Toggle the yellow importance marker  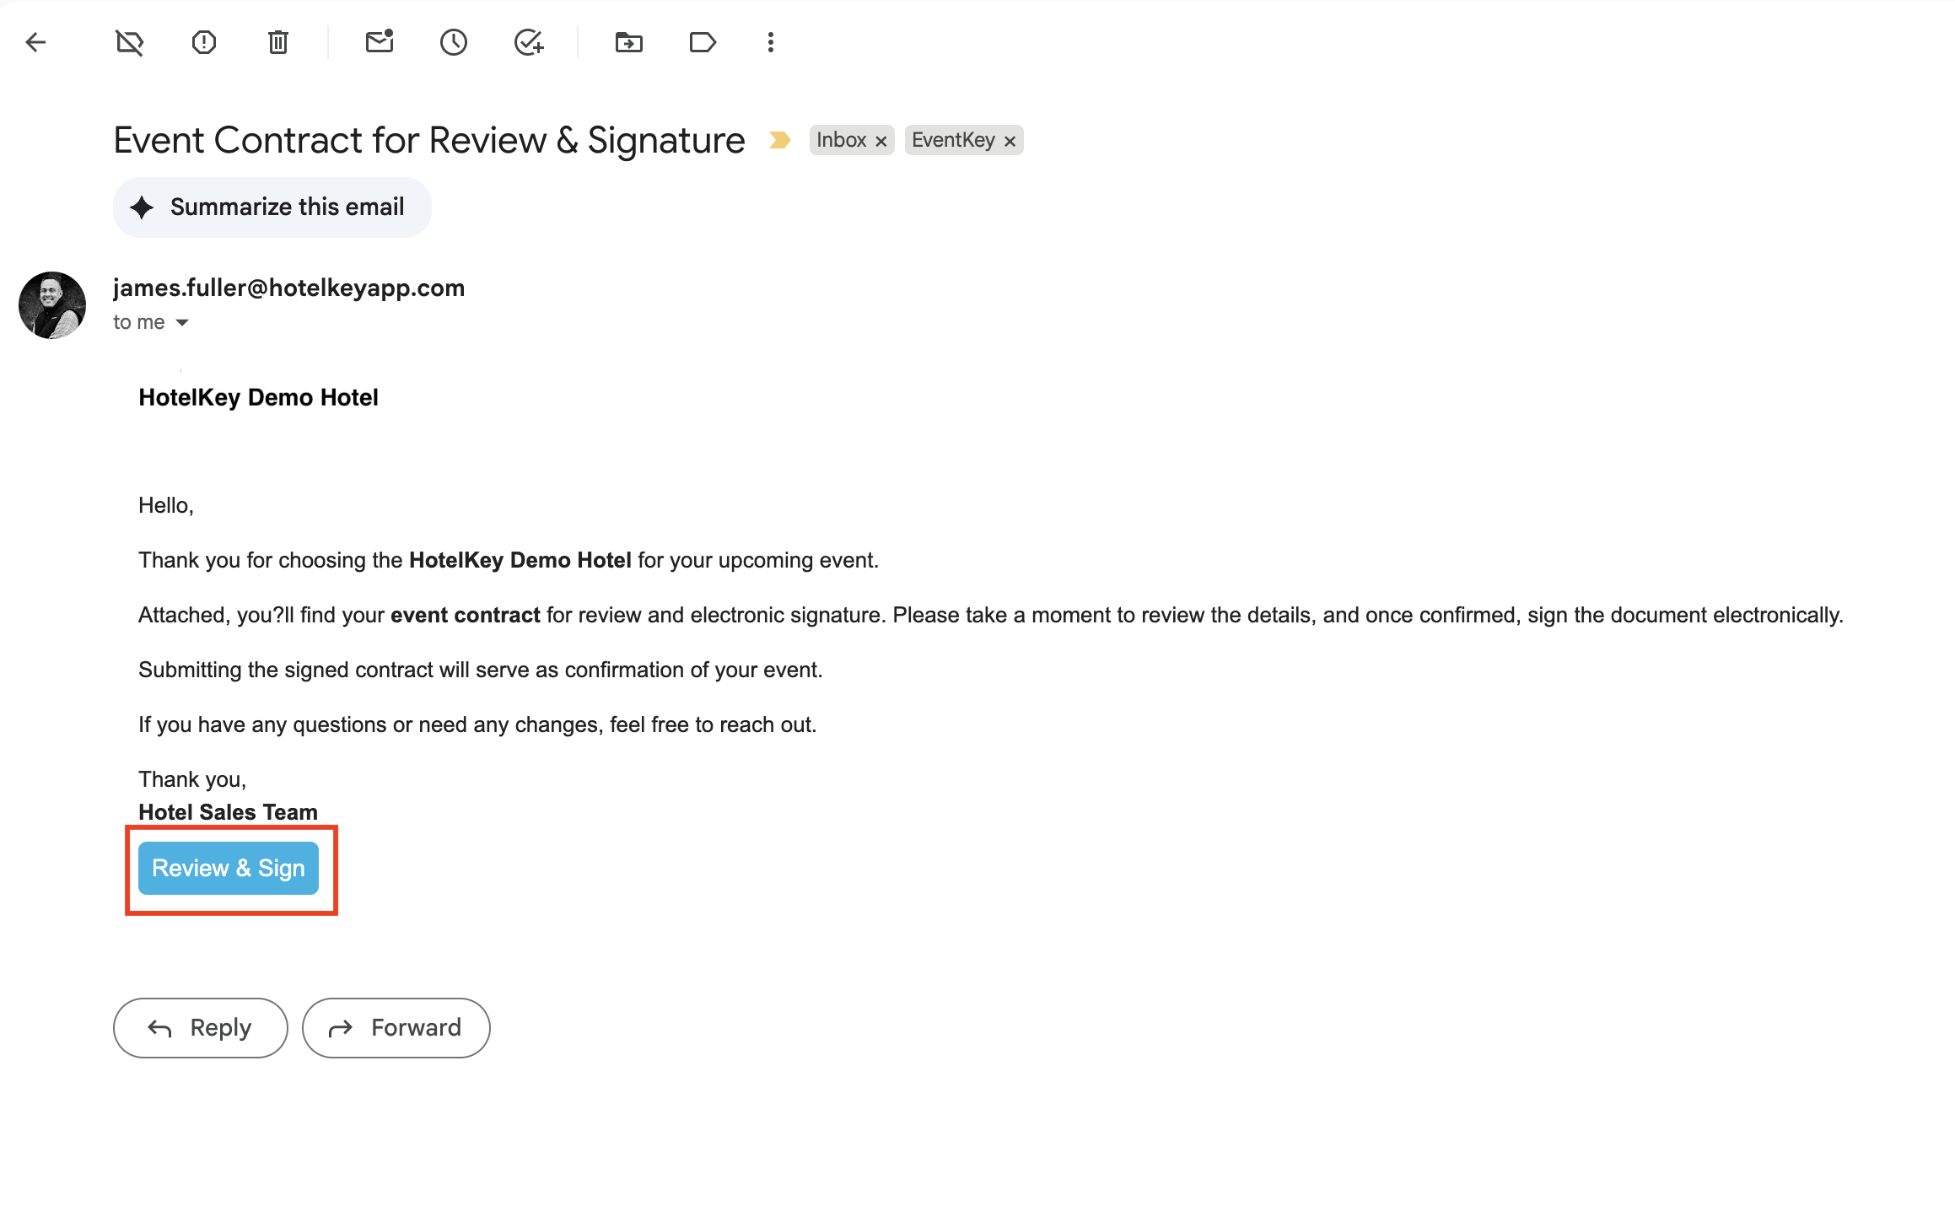coord(780,140)
